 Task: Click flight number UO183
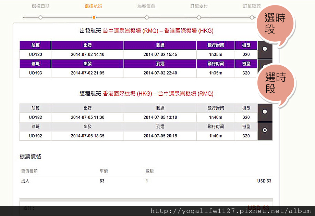36,54
